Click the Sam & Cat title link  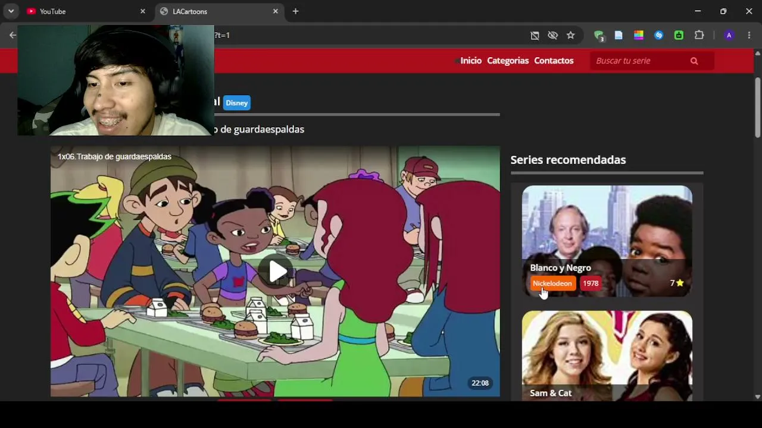coord(551,393)
